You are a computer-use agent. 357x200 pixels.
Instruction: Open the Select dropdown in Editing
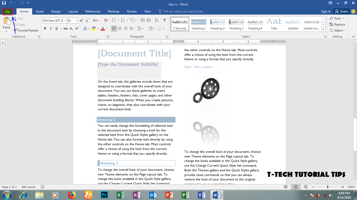(x=337, y=31)
